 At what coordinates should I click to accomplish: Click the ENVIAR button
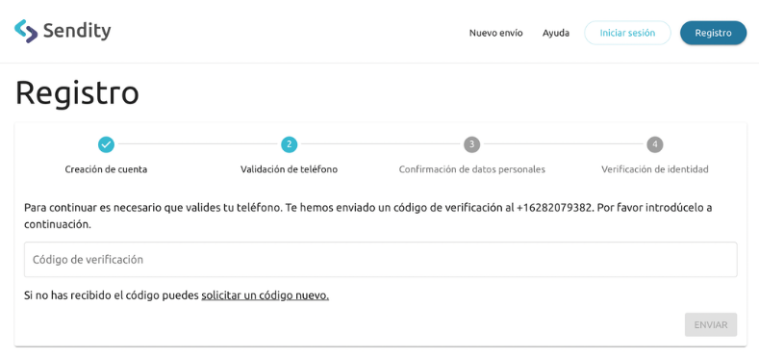point(711,324)
